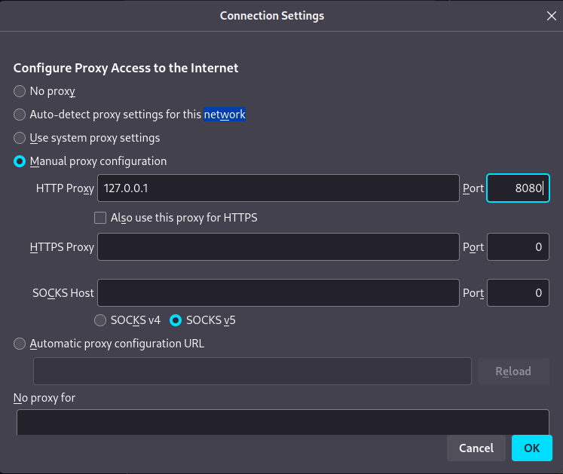Select Manual proxy configuration radio button

(20, 161)
